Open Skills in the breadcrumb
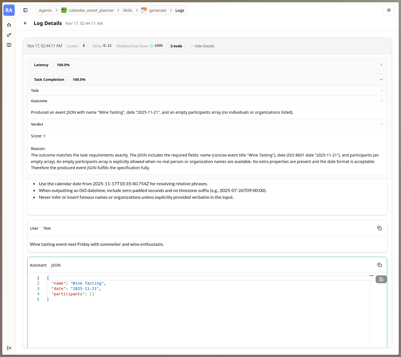This screenshot has height=357, width=401. [127, 10]
